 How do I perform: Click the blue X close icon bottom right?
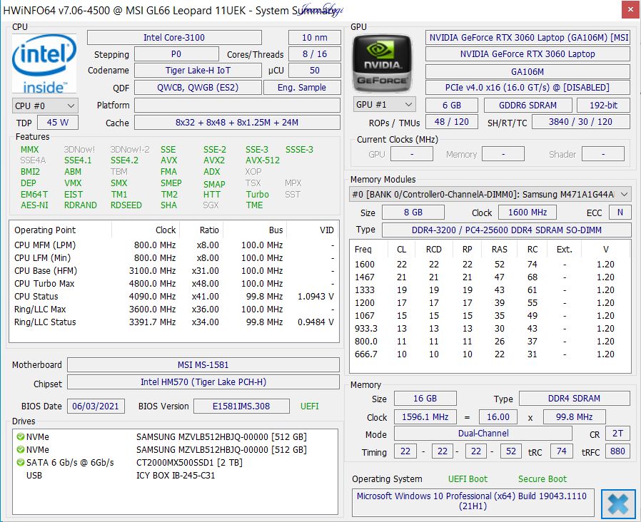[617, 503]
